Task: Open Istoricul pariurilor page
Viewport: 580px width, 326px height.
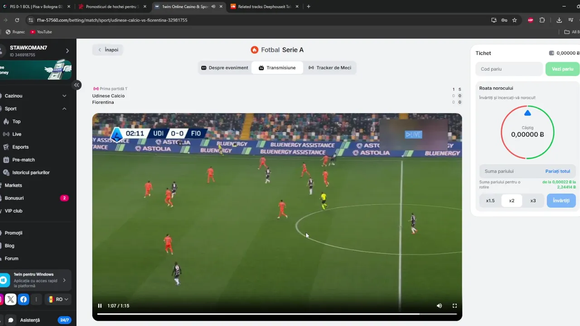Action: 31,173
